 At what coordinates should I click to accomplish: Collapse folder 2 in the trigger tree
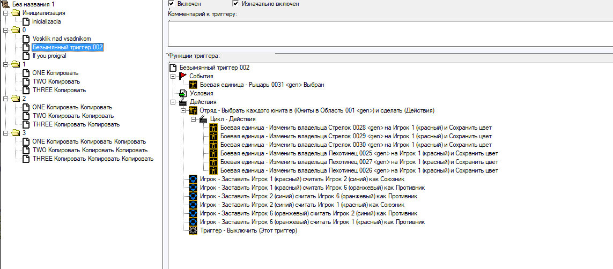(5, 99)
